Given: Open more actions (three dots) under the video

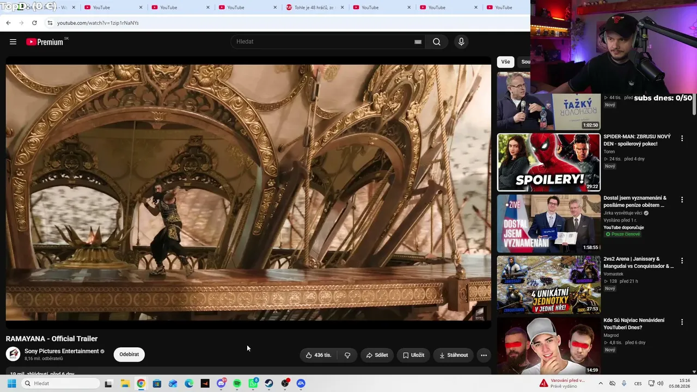Looking at the screenshot, I should [484, 355].
